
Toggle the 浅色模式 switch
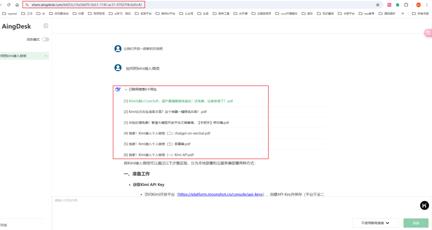pos(46,39)
